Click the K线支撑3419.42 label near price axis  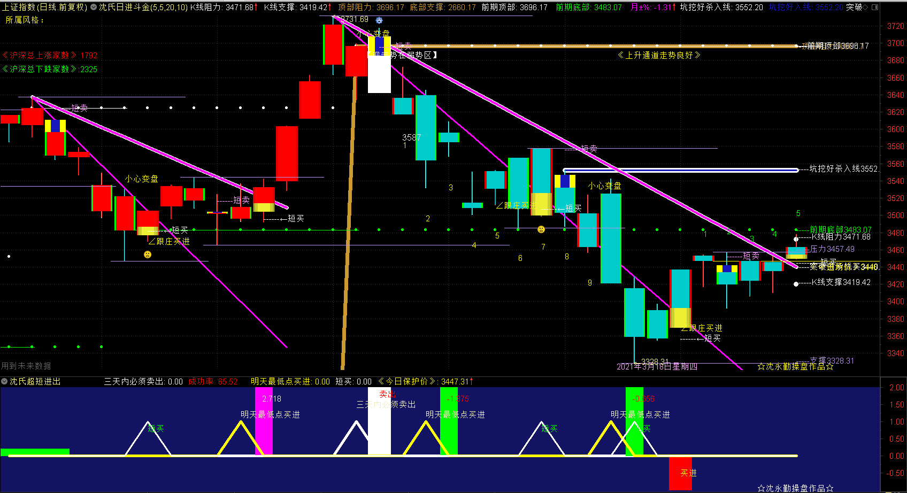click(x=841, y=282)
